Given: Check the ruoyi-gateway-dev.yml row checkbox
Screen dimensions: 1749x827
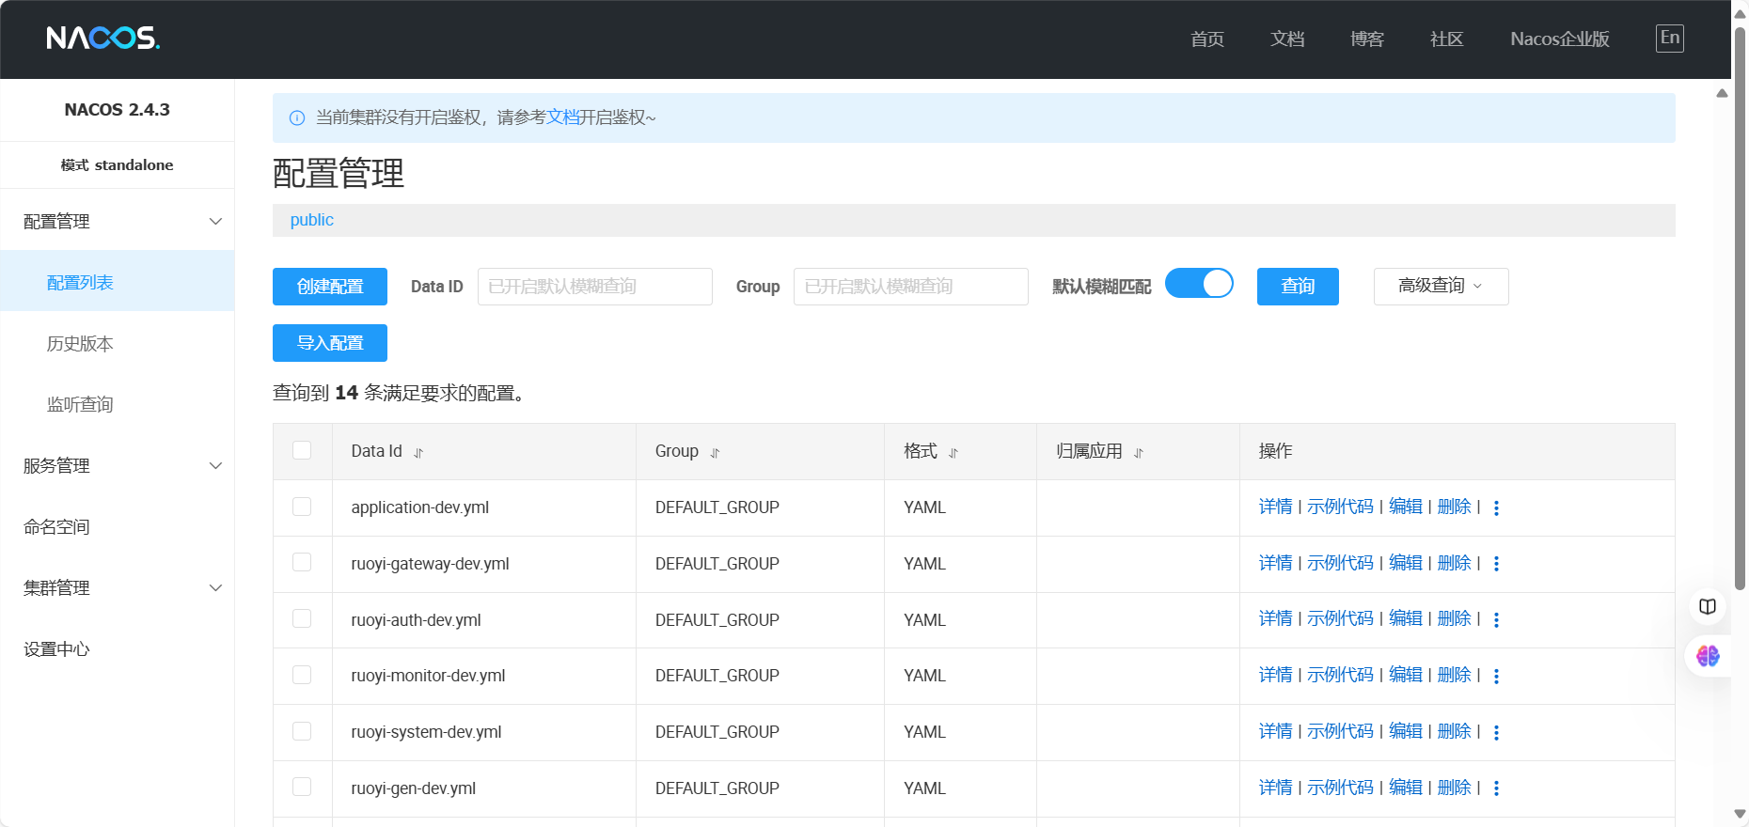Looking at the screenshot, I should (302, 562).
